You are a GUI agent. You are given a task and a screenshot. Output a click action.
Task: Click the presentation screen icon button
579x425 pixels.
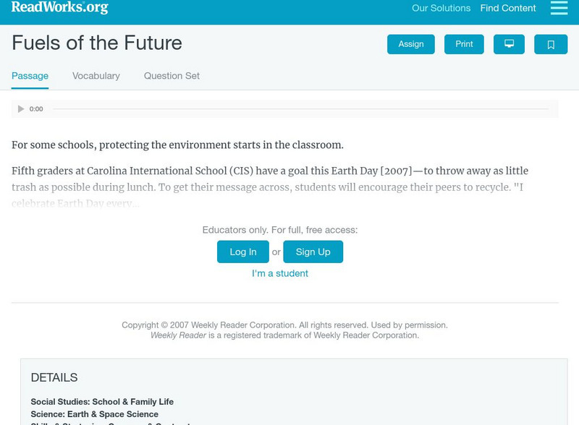[x=509, y=44]
